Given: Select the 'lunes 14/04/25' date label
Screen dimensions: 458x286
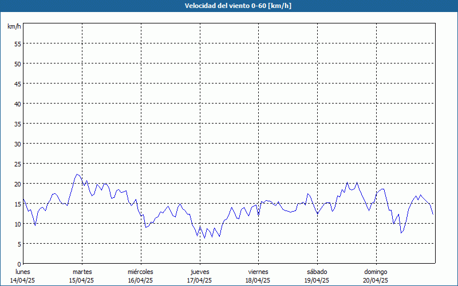Looking at the screenshot, I should pyautogui.click(x=22, y=276).
